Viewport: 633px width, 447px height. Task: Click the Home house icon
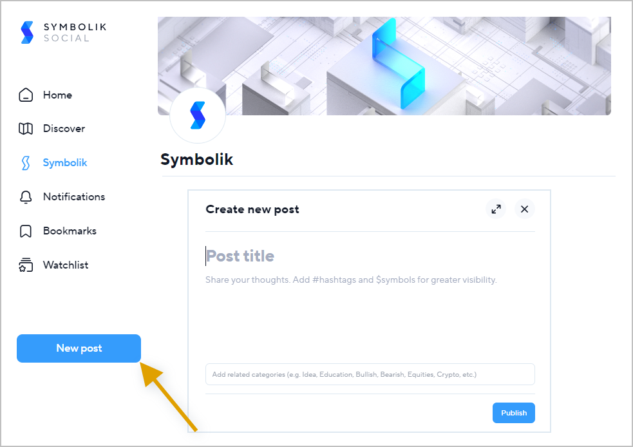coord(26,95)
